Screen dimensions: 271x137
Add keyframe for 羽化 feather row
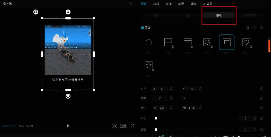[x=262, y=118]
